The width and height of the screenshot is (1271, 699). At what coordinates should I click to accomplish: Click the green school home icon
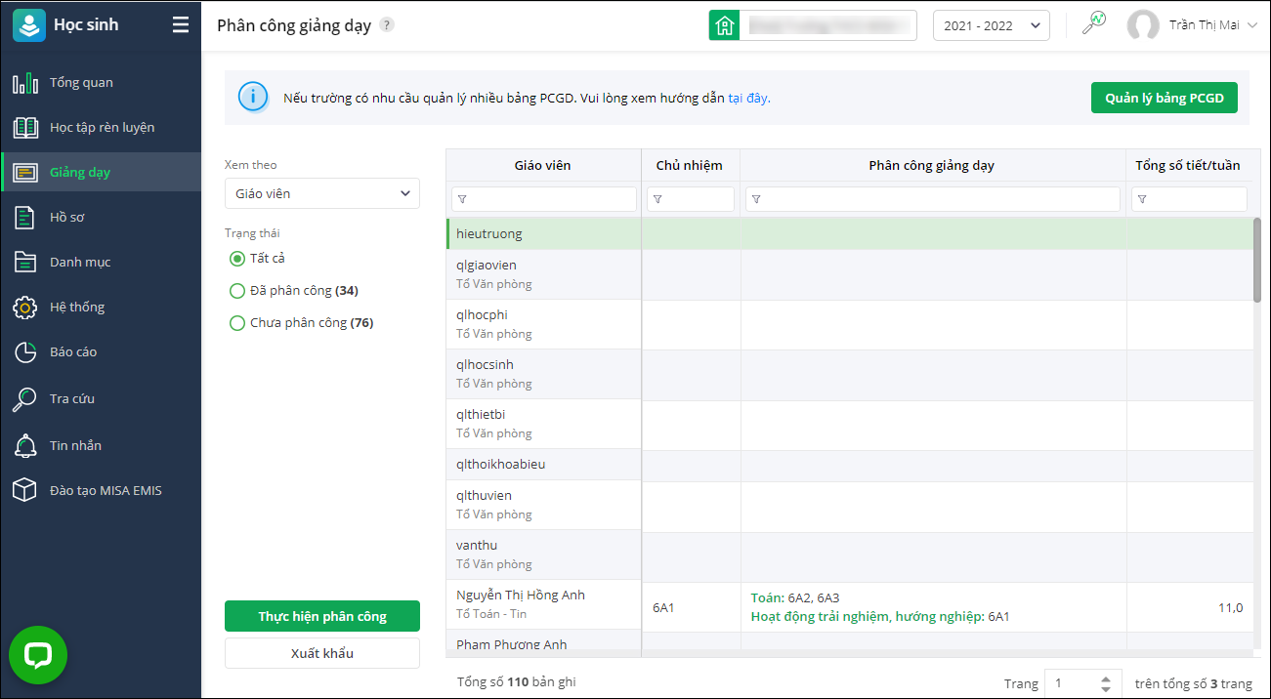coord(725,25)
